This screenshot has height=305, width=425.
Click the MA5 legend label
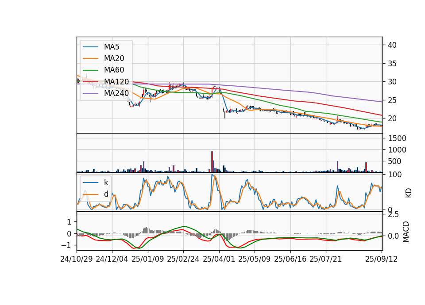[x=112, y=47]
